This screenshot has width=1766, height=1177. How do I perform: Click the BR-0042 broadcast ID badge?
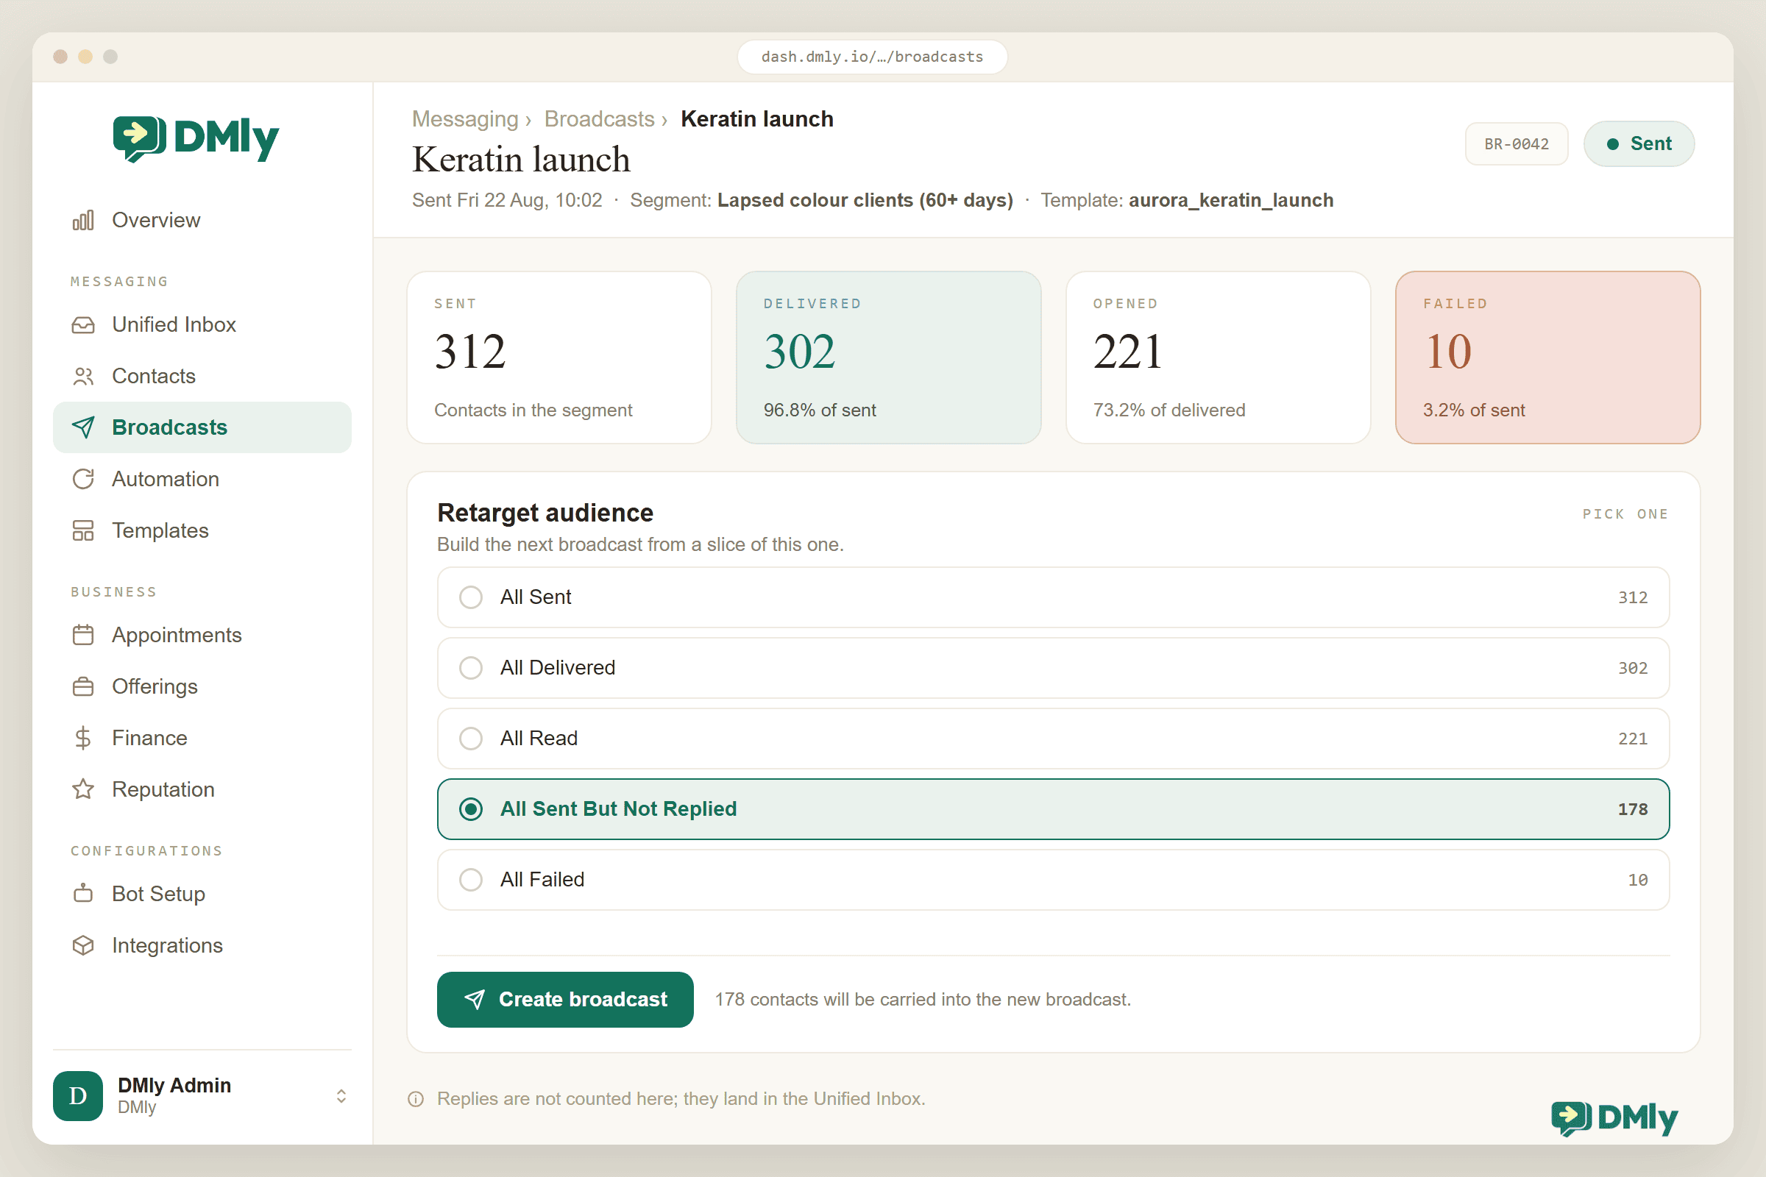tap(1517, 144)
